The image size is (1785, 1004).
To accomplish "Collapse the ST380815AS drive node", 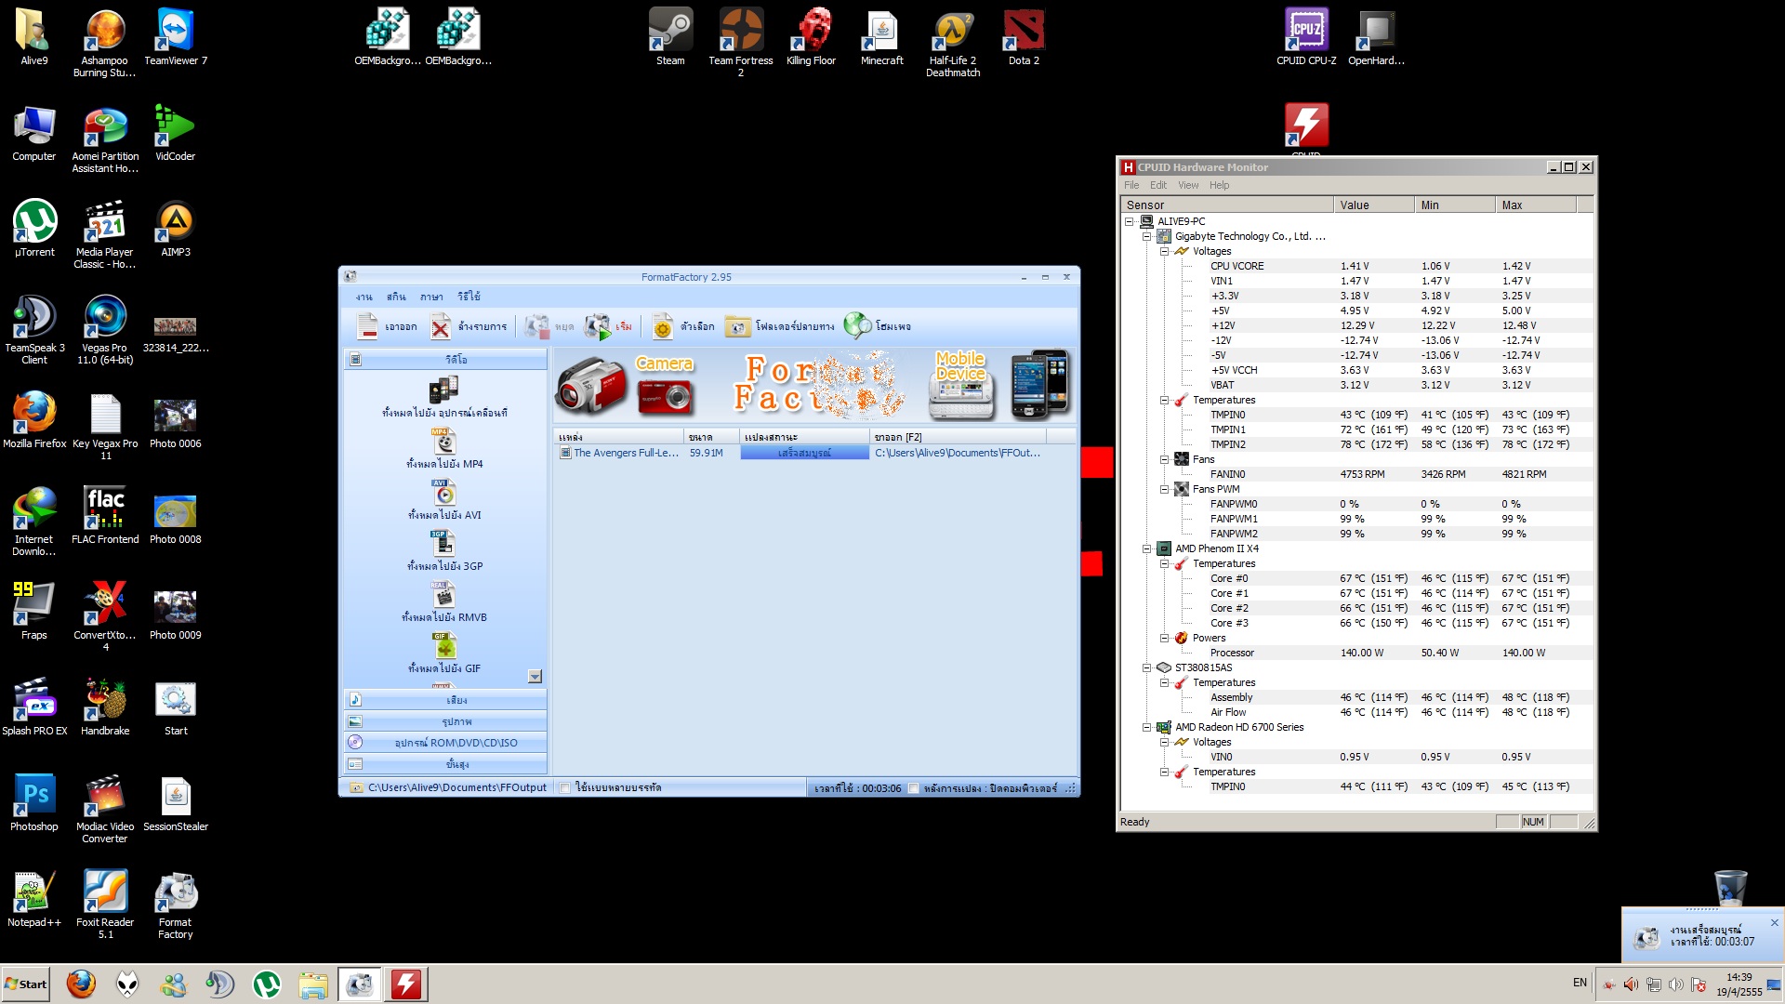I will pos(1146,667).
